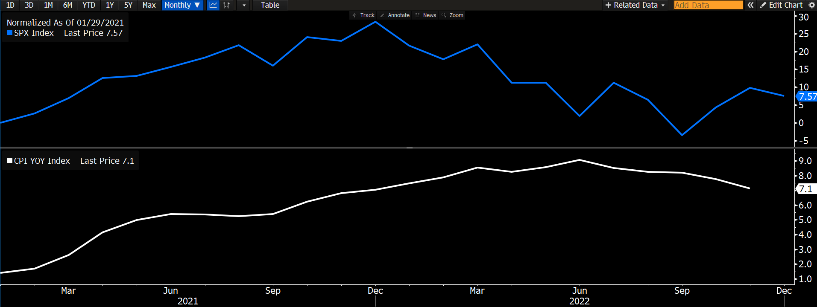Set the time range to YTD
The image size is (817, 307).
(x=89, y=5)
